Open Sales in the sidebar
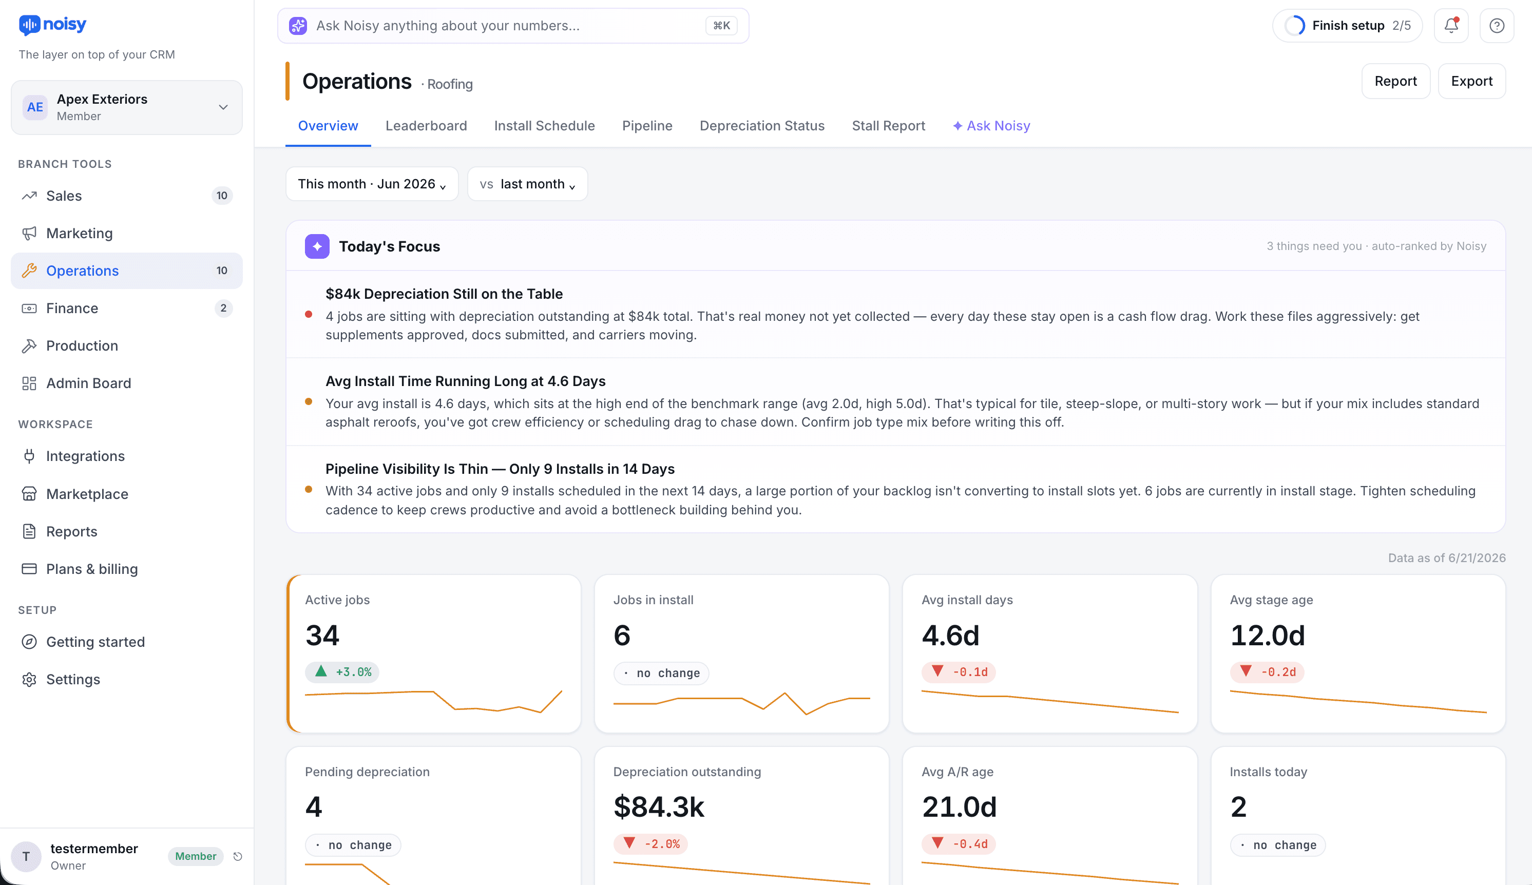The height and width of the screenshot is (885, 1532). pos(126,196)
